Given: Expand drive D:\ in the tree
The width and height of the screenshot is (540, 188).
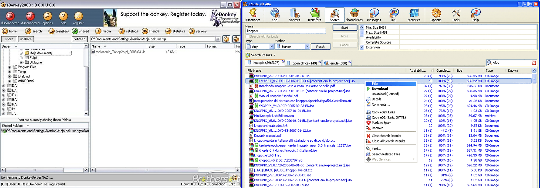Looking at the screenshot, I should coord(4,86).
